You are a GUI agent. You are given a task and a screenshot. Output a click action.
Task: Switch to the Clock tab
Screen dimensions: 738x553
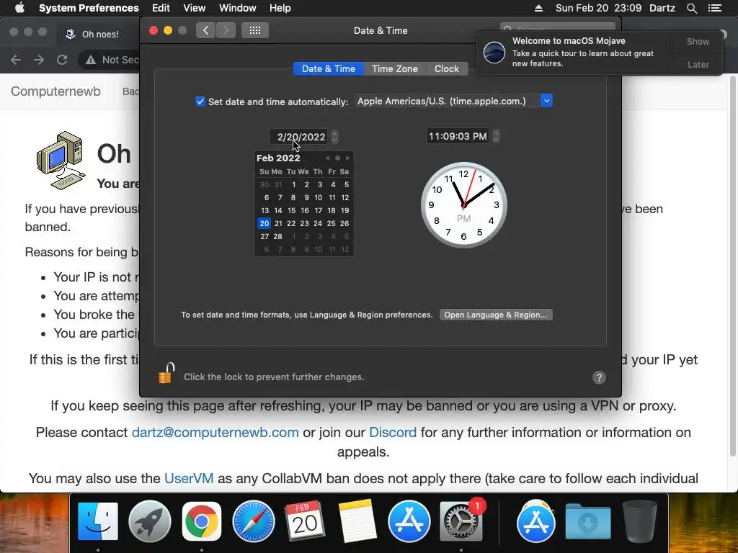click(447, 68)
